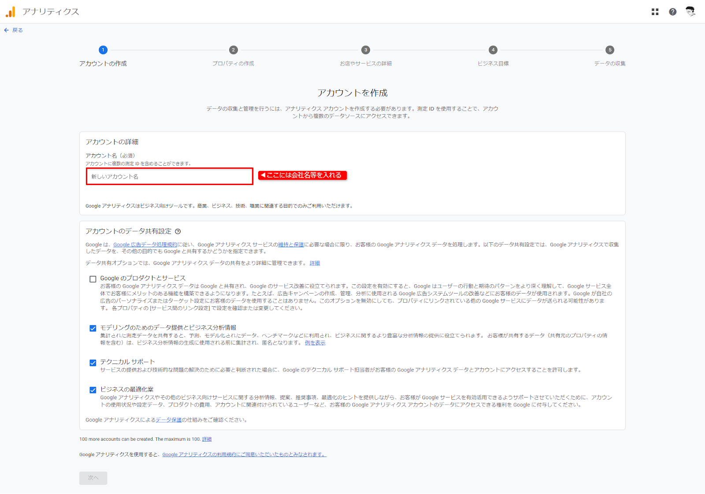Click the アカウントの詳細 section heading
The image size is (705, 494).
coord(112,142)
